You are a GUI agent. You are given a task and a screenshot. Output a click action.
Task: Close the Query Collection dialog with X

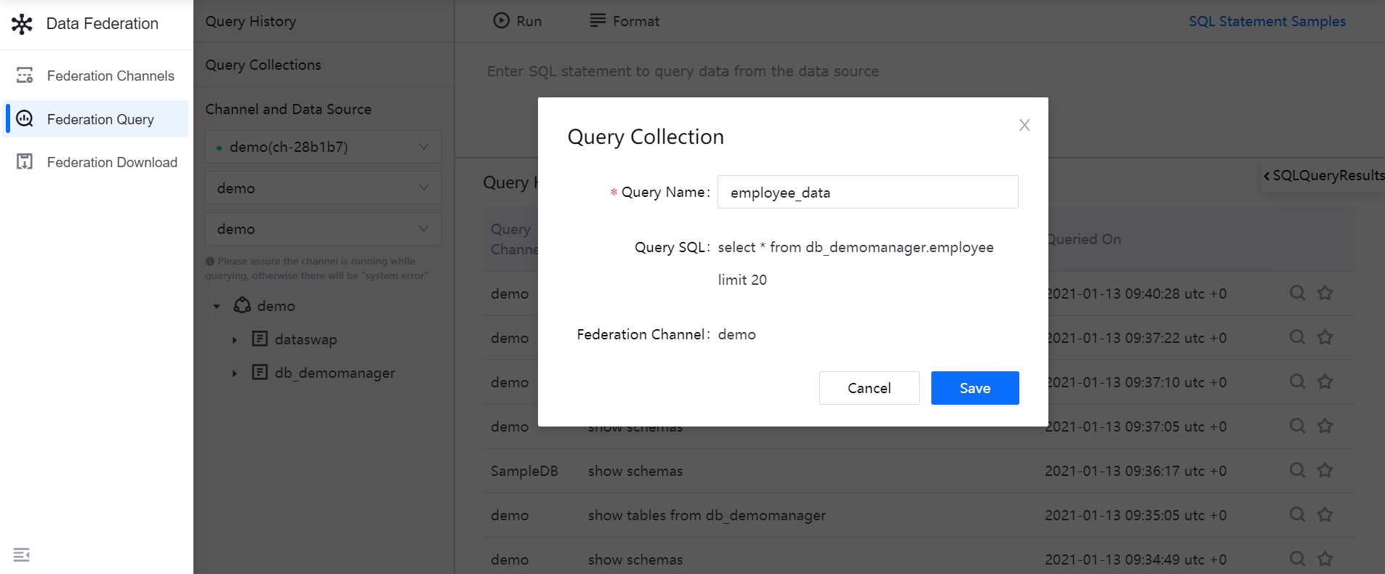[1024, 125]
